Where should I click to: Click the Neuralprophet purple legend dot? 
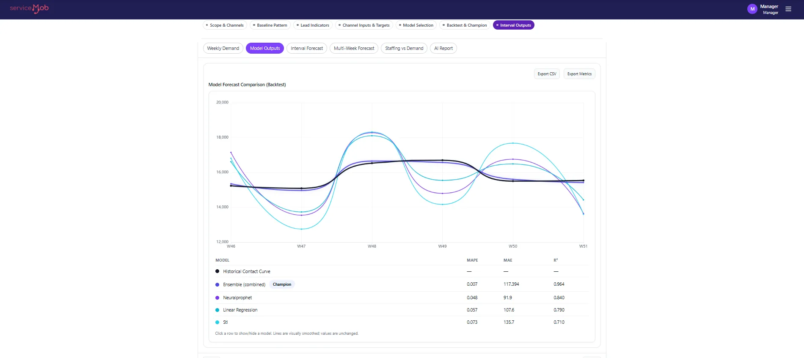(x=218, y=298)
